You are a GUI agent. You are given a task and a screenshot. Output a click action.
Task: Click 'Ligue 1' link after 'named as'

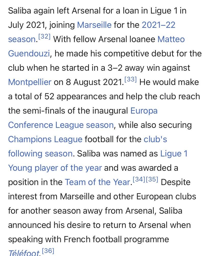click(174, 154)
